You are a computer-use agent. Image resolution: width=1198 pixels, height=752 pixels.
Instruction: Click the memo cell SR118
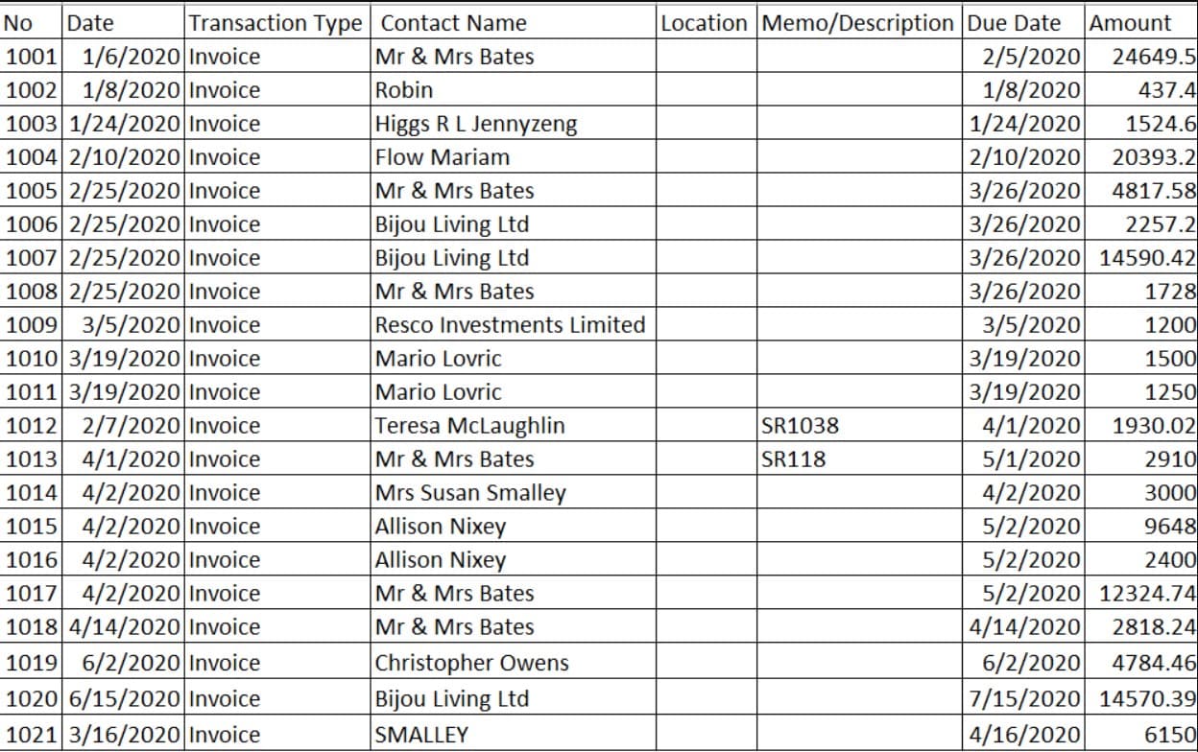(x=859, y=458)
